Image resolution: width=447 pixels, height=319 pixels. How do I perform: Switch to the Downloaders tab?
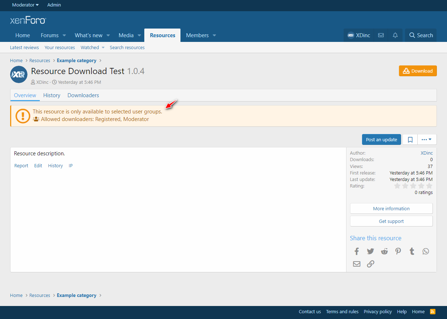pos(83,95)
